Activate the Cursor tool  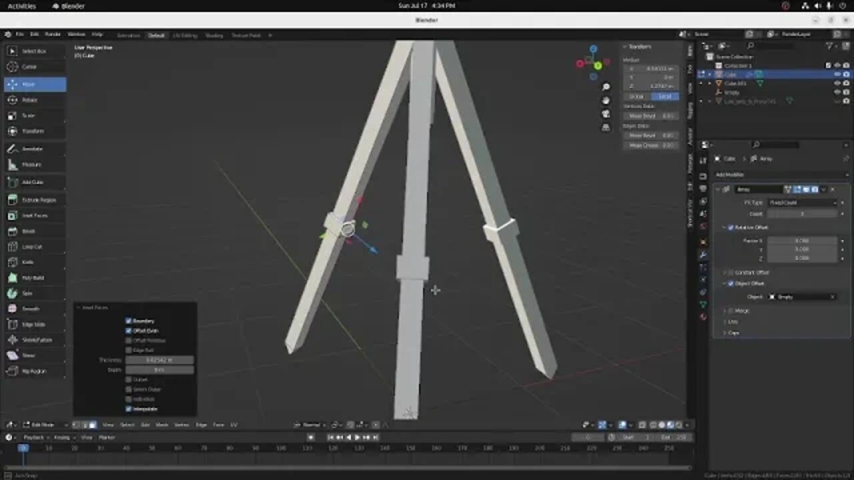coord(35,67)
